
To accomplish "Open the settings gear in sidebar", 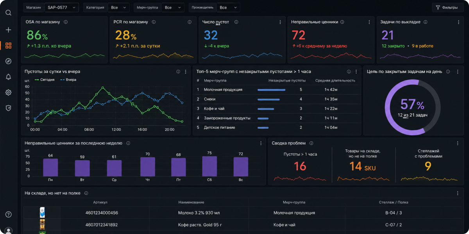I will point(8,92).
